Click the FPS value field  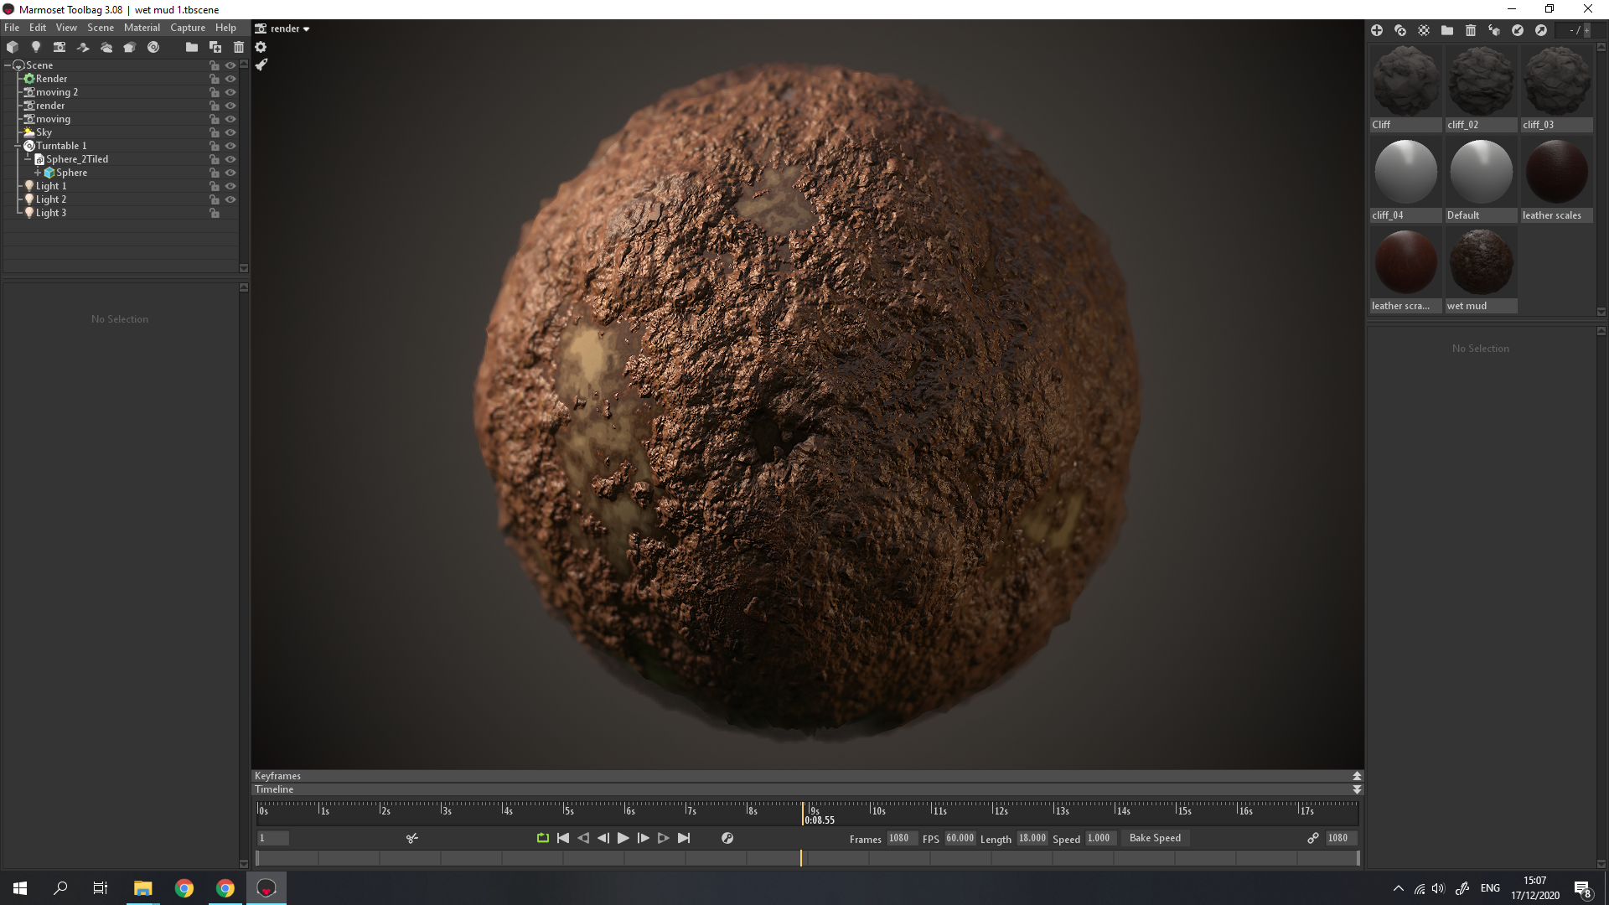point(960,838)
